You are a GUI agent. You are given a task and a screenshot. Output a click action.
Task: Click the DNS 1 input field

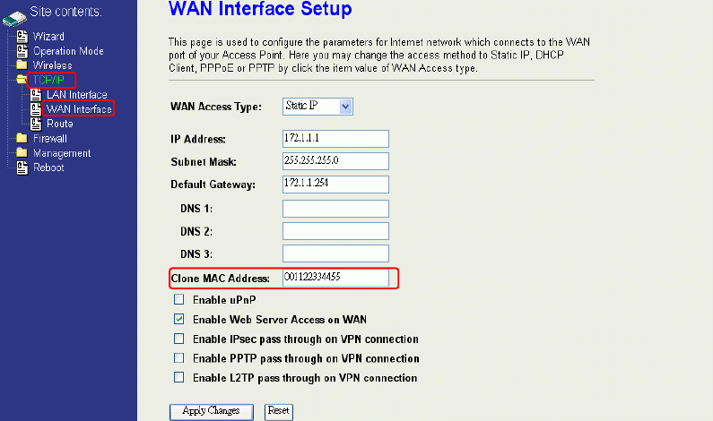tap(335, 209)
